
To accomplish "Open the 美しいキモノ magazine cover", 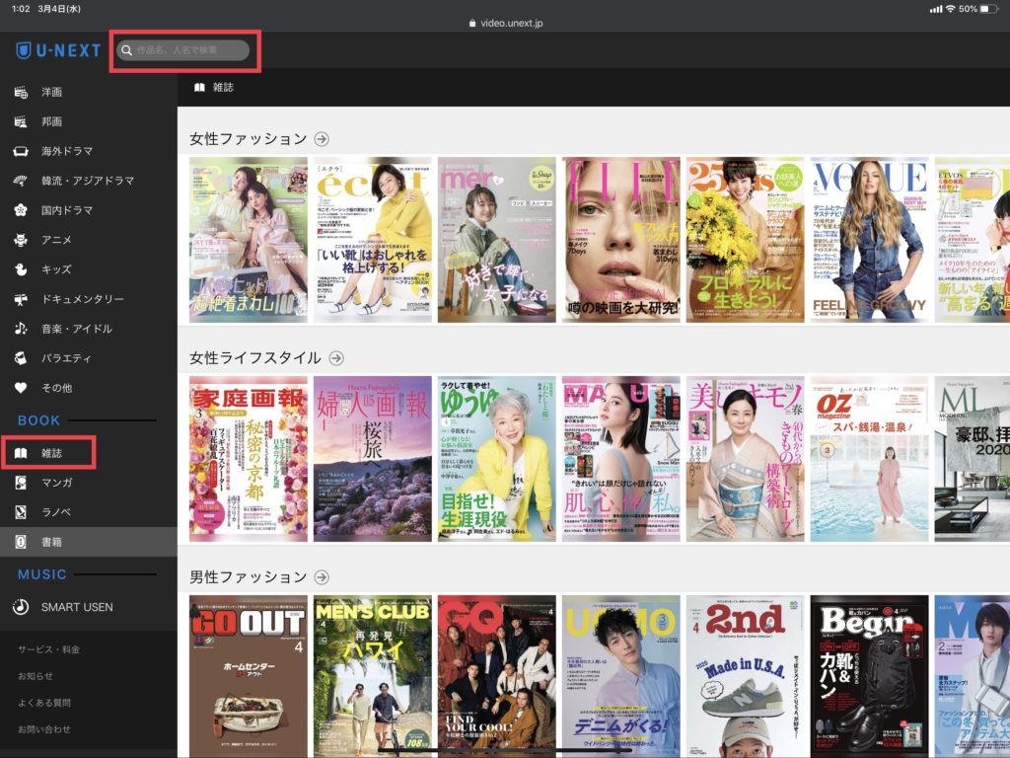I will (746, 459).
